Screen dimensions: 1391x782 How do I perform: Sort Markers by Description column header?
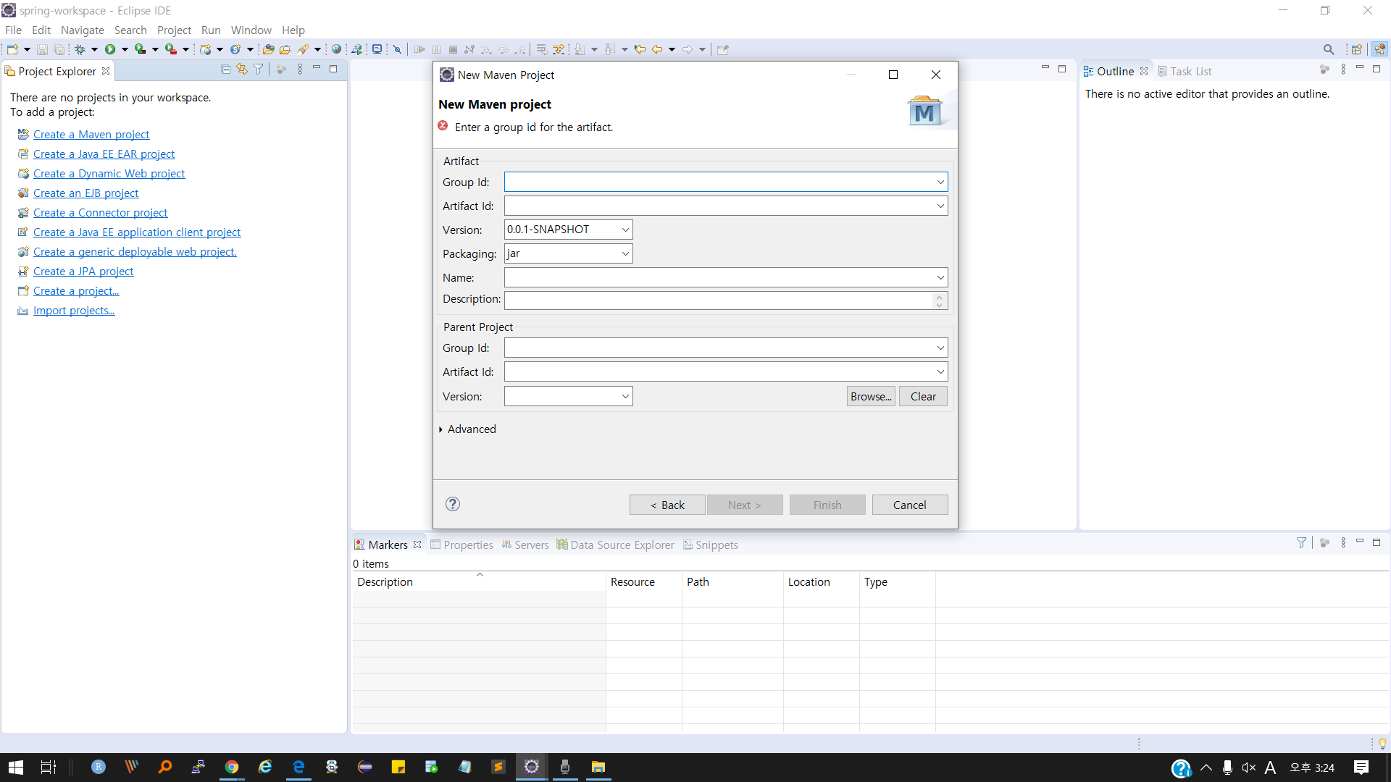click(x=479, y=582)
